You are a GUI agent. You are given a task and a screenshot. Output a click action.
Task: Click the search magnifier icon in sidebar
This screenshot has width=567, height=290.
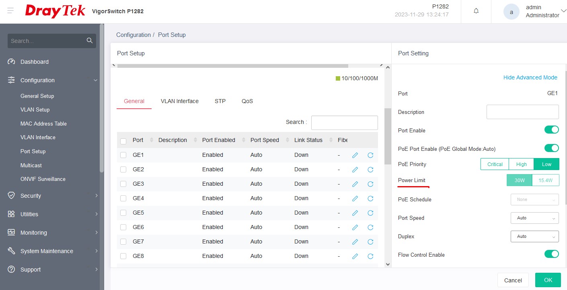tap(90, 41)
